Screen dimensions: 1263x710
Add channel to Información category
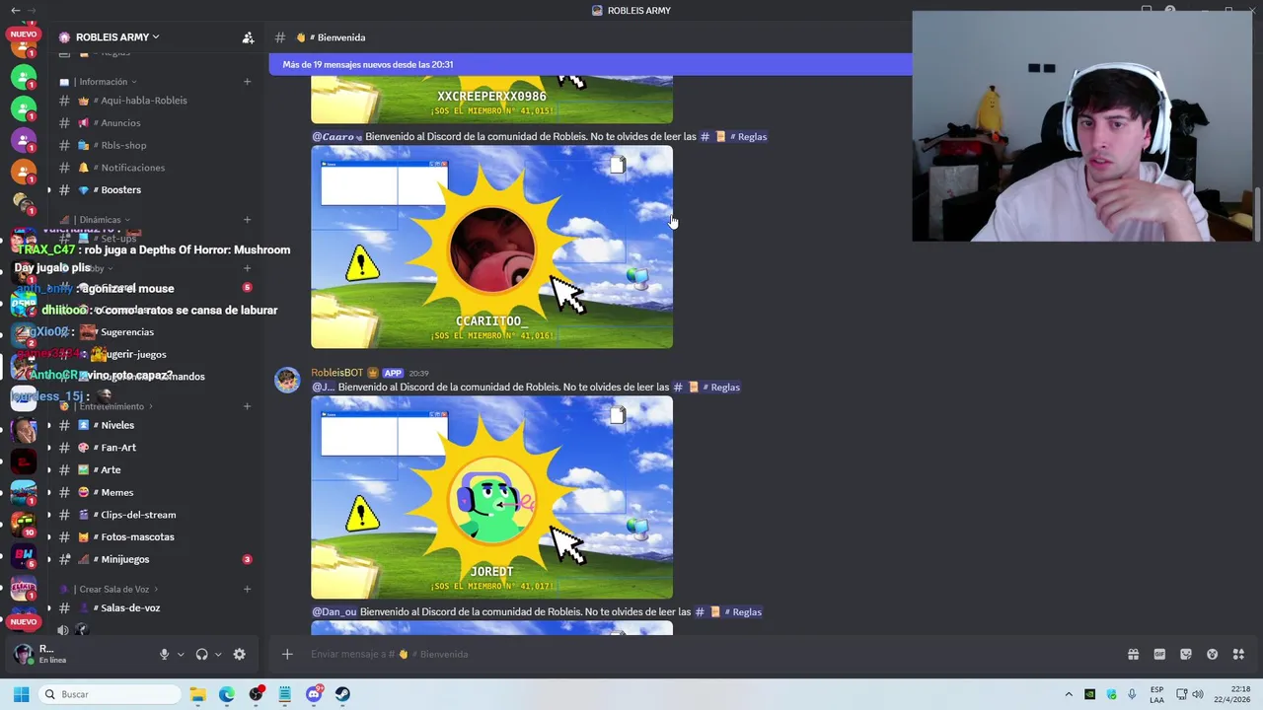pyautogui.click(x=247, y=82)
